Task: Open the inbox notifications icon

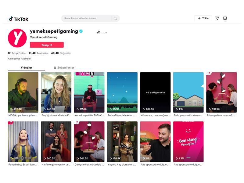Action: [x=225, y=18]
